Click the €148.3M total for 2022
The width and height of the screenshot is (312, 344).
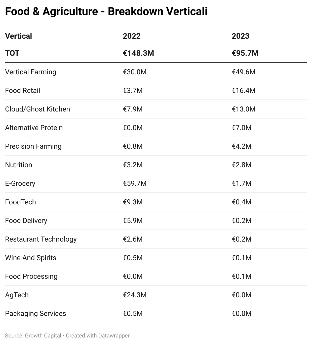coord(138,53)
